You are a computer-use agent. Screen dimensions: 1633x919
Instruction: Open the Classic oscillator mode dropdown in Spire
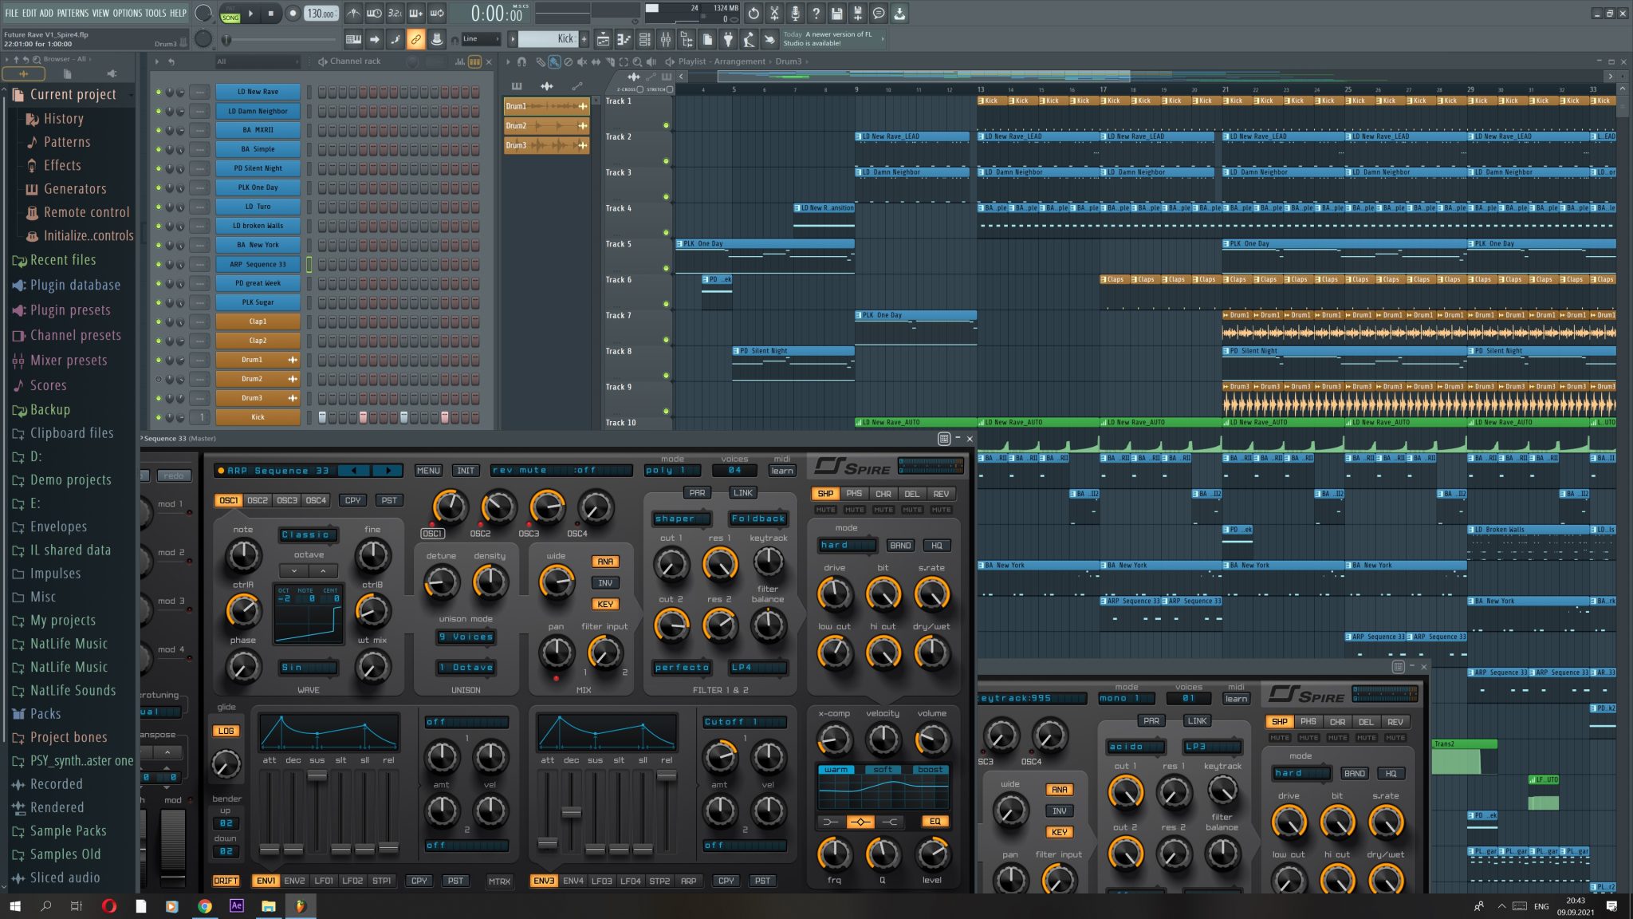(x=308, y=535)
